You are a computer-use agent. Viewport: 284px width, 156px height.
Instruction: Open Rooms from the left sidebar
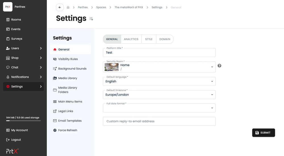(x=16, y=20)
